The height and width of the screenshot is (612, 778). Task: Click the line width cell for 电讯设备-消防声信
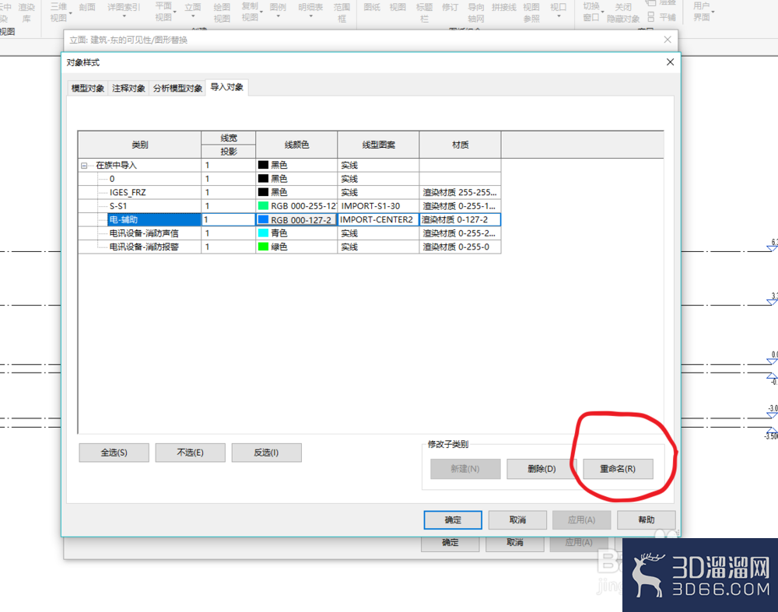(x=228, y=233)
